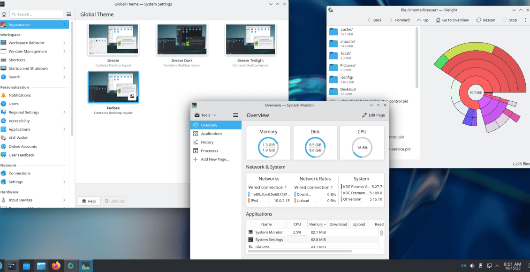Open the Tools menu in System Monitor

coord(206,114)
